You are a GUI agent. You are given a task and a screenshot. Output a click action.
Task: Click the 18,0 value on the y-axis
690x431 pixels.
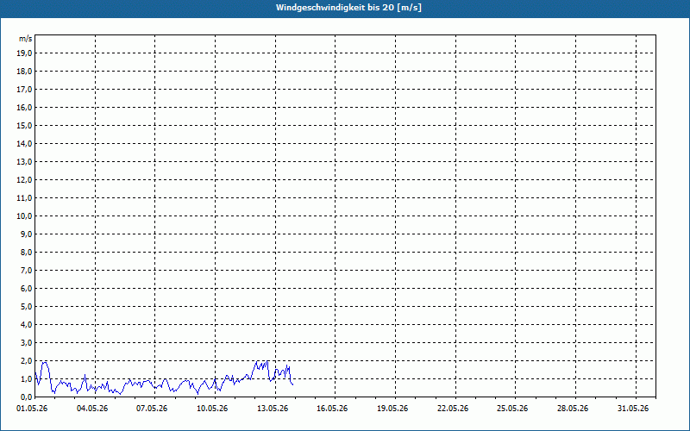click(24, 72)
